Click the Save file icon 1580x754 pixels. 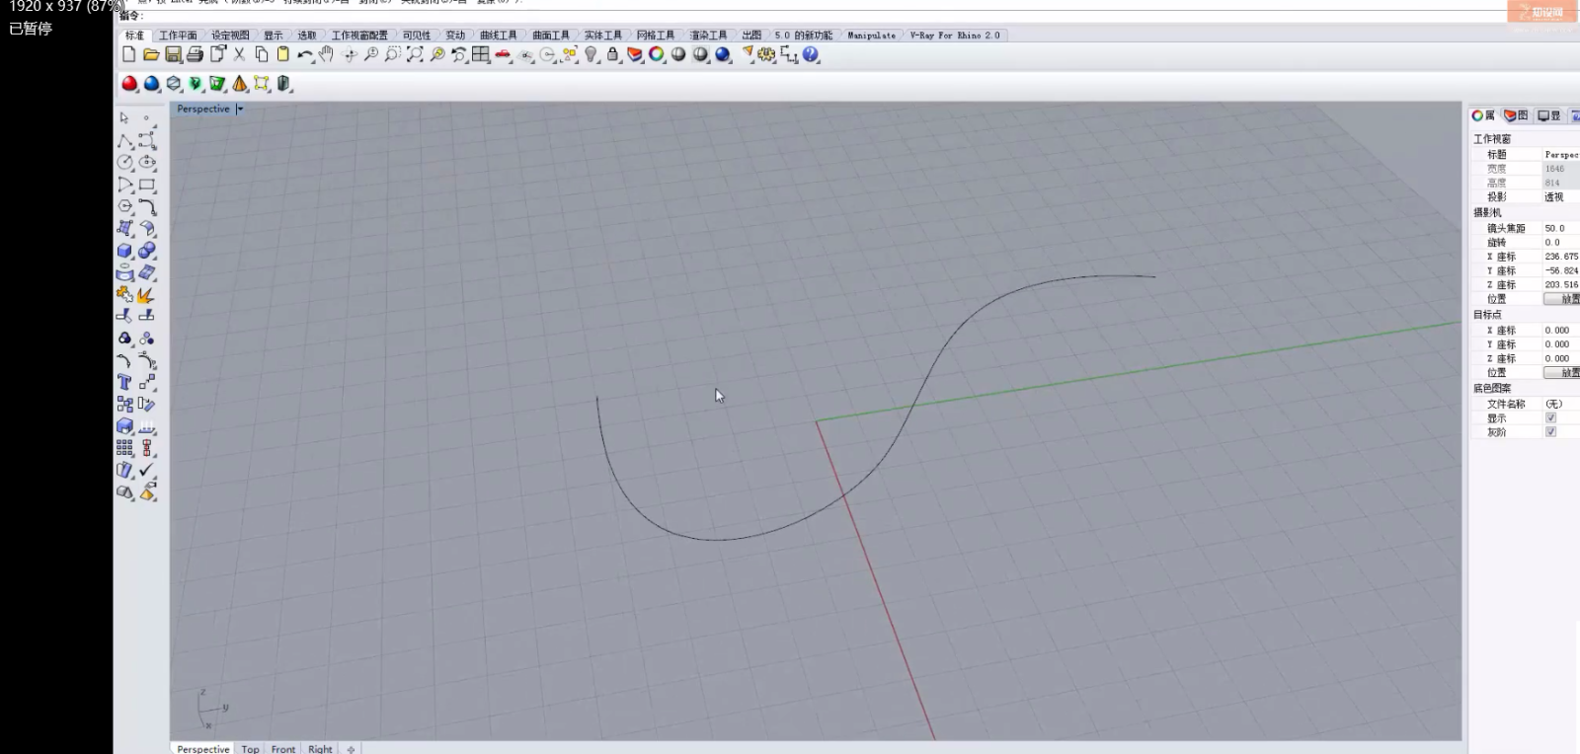[x=173, y=55]
